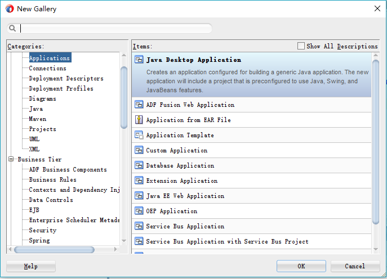Select Maven category
387x279 pixels.
click(x=38, y=119)
